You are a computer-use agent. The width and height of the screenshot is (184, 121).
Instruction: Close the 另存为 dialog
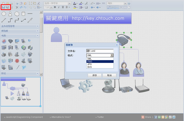117,45
